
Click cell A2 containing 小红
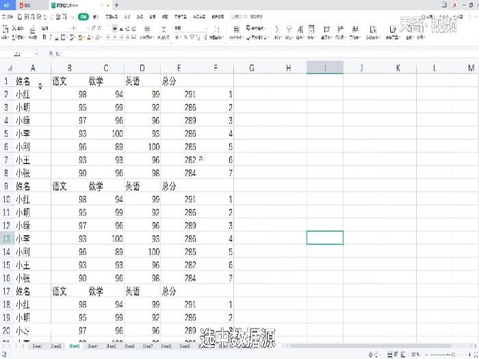(x=32, y=94)
